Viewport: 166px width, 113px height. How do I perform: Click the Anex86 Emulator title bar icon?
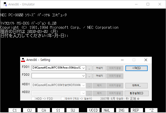coord(5,4)
